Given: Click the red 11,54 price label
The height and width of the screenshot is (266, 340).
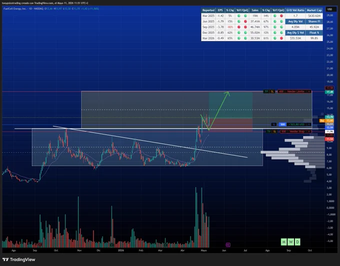Looking at the screenshot, I should tap(329, 139).
